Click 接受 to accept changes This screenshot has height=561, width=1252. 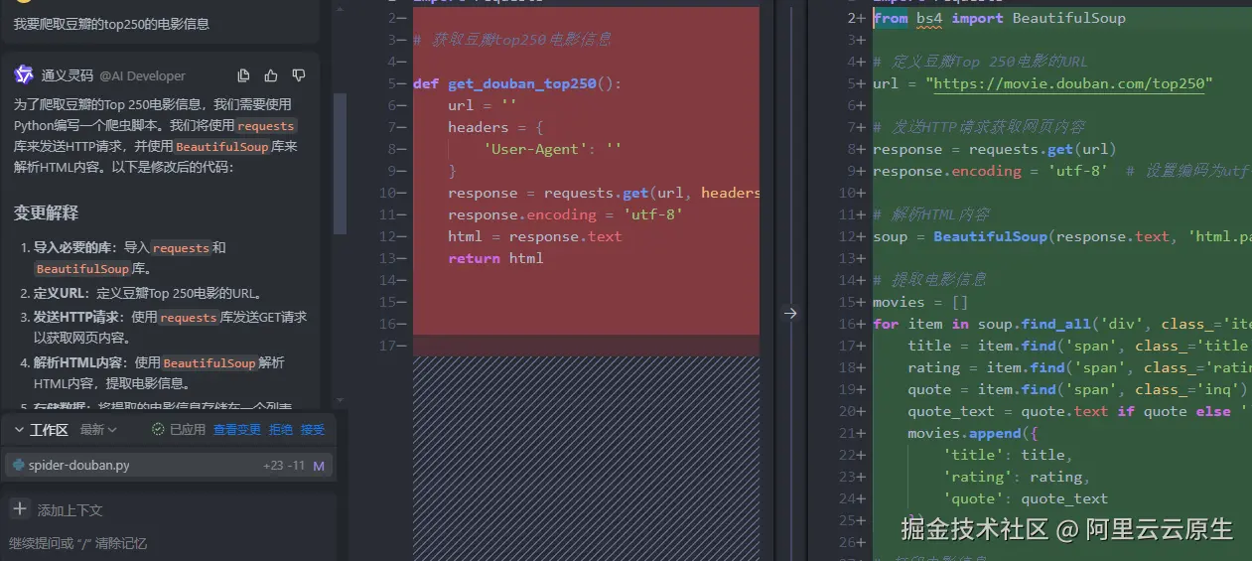313,430
